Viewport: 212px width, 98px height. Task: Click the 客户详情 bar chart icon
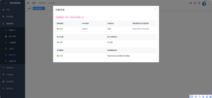click(x=6, y=36)
